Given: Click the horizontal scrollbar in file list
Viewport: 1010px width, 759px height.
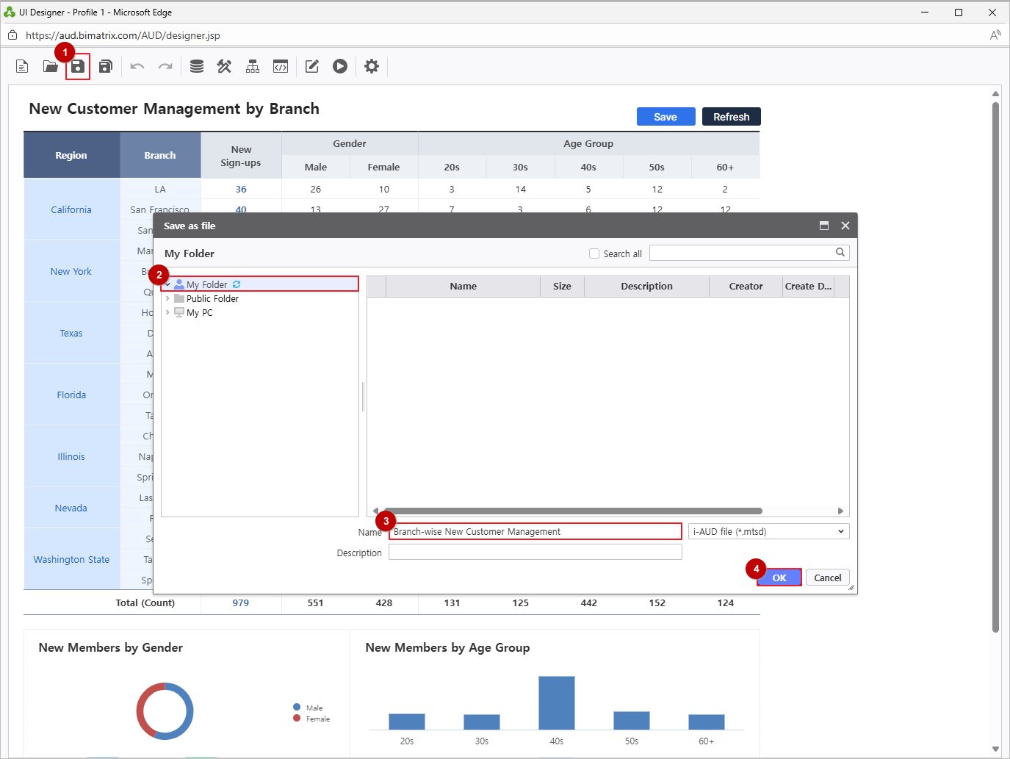Looking at the screenshot, I should [x=573, y=511].
